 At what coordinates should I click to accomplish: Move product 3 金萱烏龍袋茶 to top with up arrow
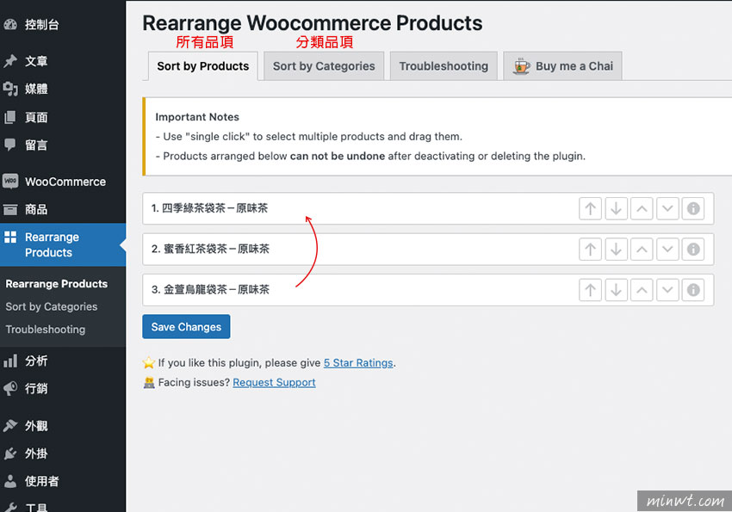point(590,290)
